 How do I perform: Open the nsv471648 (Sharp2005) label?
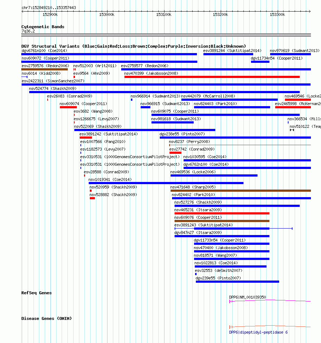click(193, 187)
